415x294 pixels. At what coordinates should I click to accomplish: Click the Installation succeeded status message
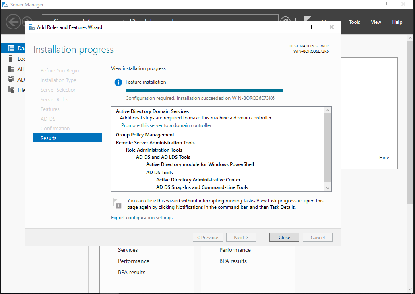click(200, 98)
